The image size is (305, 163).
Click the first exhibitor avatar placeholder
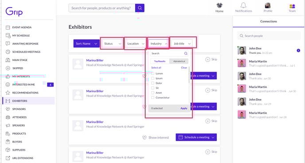78,64
